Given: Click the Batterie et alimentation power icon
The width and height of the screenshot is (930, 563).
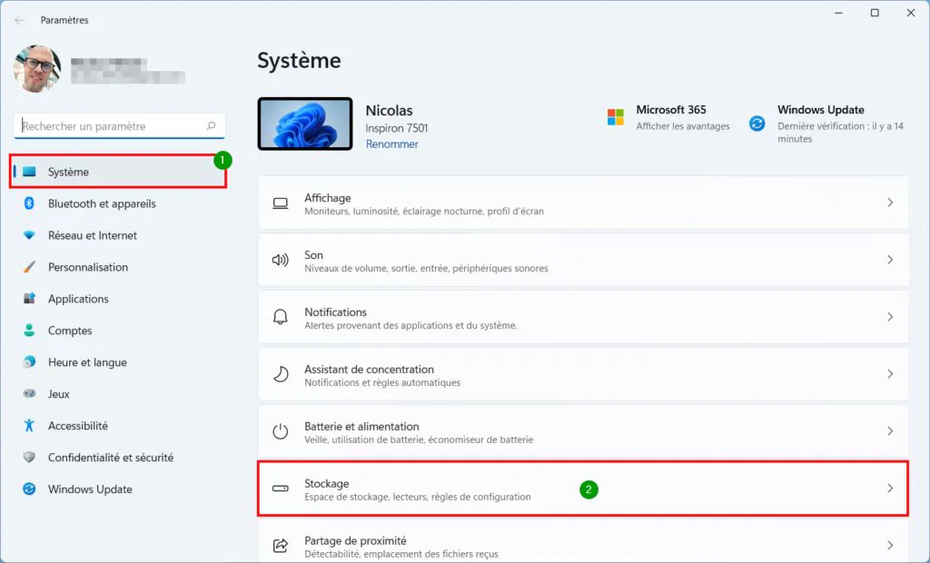Looking at the screenshot, I should [x=281, y=431].
